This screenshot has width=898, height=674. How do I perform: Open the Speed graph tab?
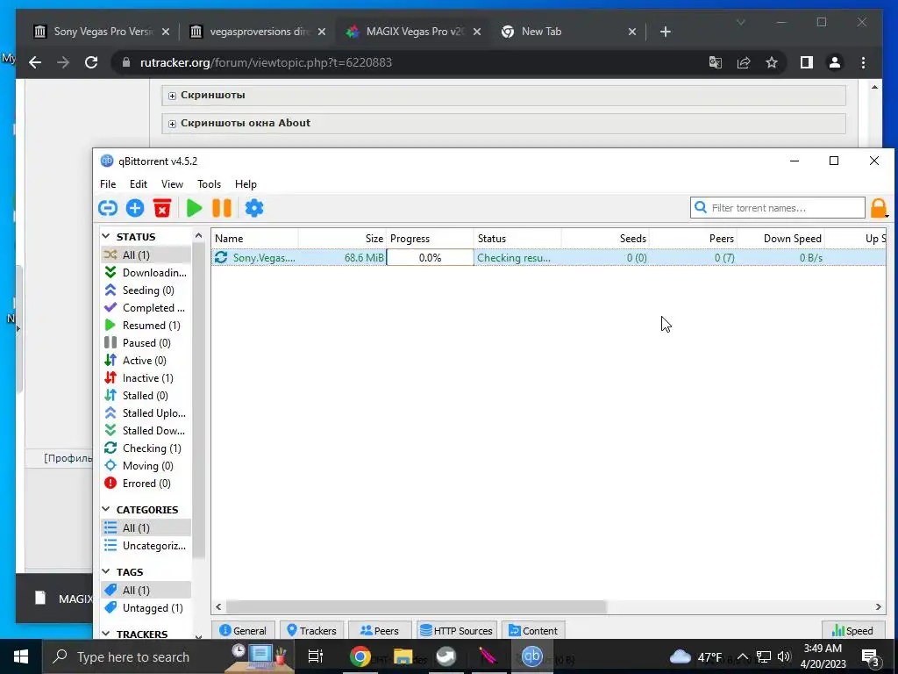(x=852, y=630)
